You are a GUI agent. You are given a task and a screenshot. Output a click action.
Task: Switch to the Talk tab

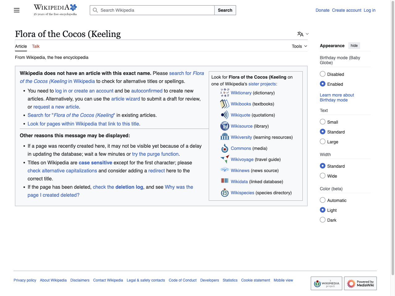[35, 46]
